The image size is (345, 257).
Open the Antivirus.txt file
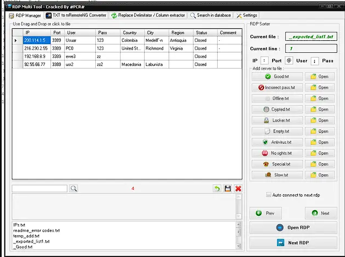coord(320,142)
